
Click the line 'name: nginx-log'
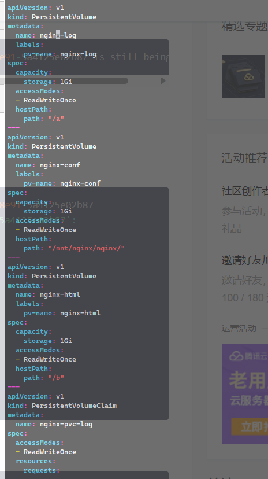46,35
